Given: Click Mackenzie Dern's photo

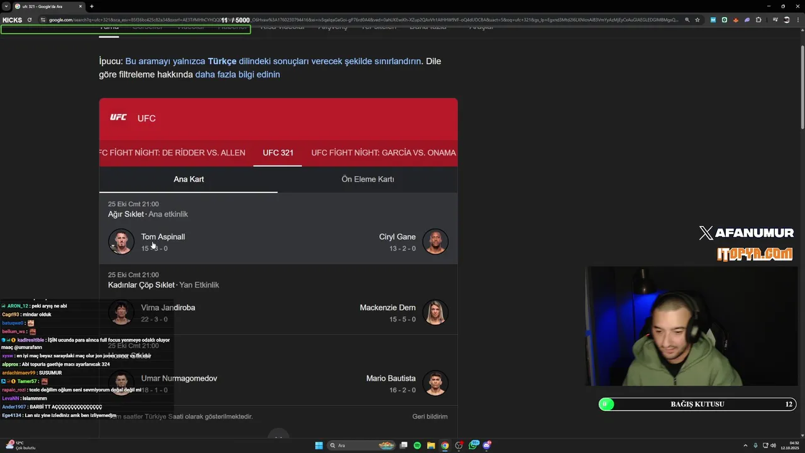Looking at the screenshot, I should (x=435, y=312).
